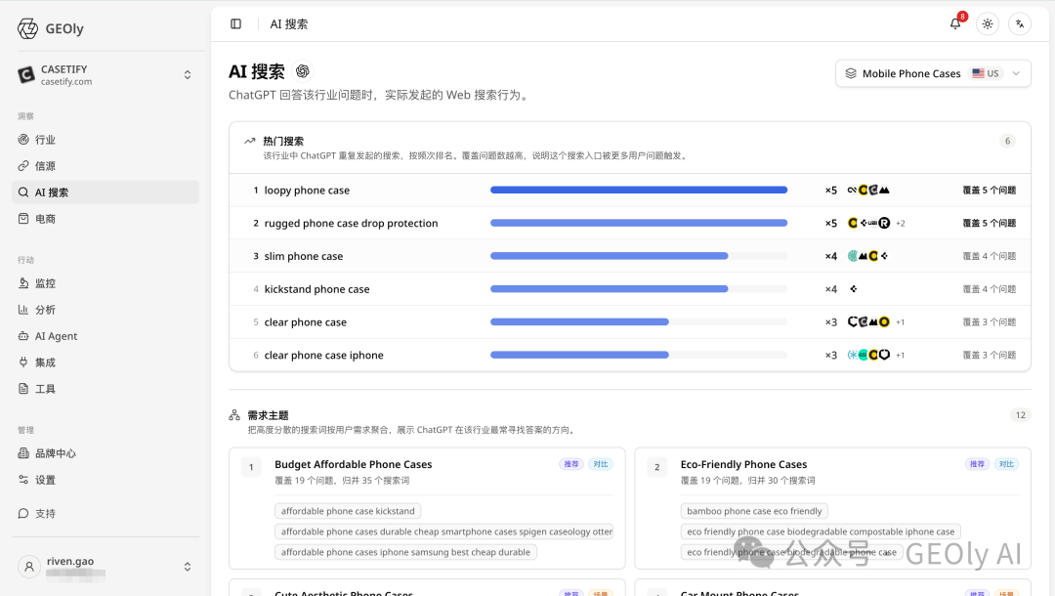This screenshot has height=596, width=1055.
Task: Open 行业 in the sidebar
Action: point(105,140)
